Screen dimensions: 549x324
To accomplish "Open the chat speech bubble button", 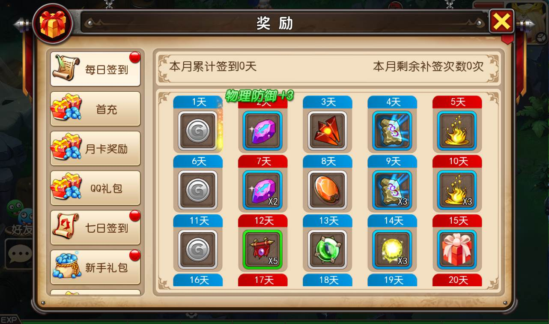I will point(19,254).
